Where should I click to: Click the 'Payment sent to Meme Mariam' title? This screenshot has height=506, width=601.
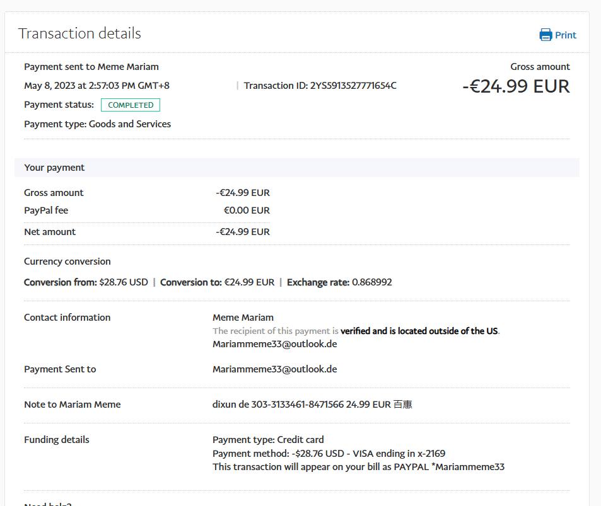[x=91, y=67]
